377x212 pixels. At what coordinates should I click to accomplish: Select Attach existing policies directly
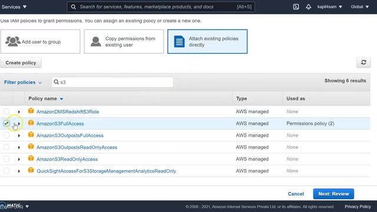tap(207, 41)
